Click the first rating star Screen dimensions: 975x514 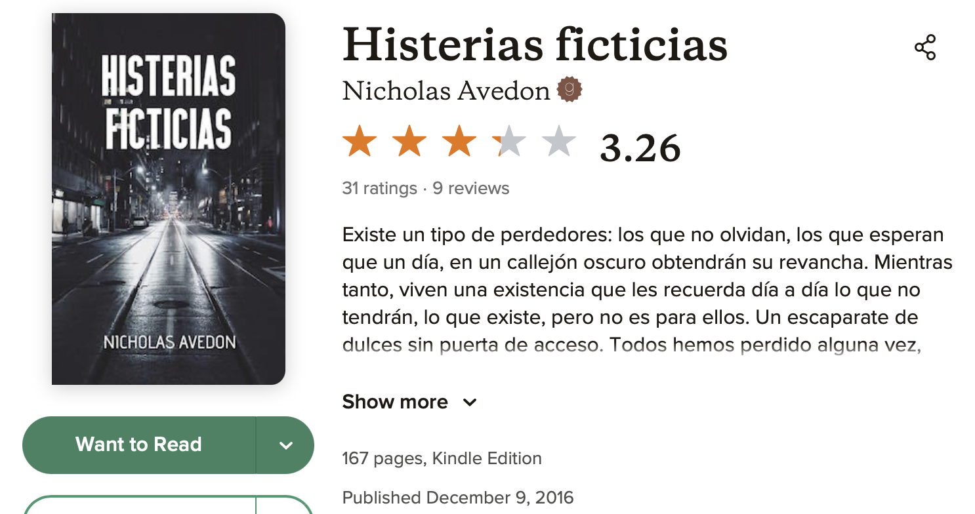click(360, 142)
